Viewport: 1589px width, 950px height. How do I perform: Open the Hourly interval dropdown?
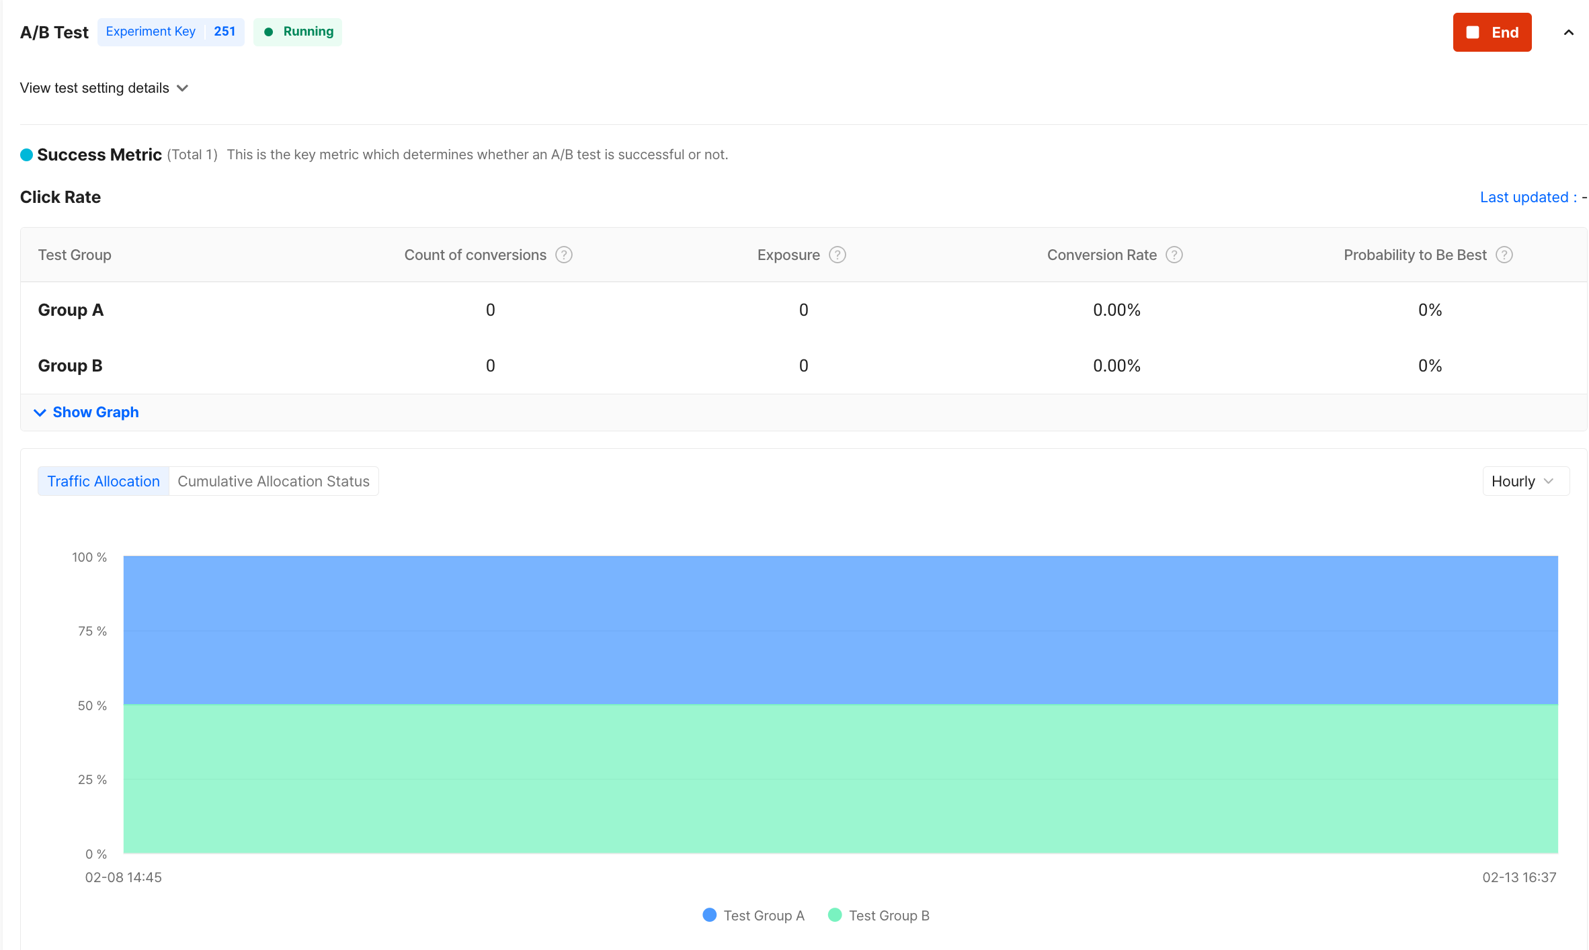pyautogui.click(x=1526, y=481)
